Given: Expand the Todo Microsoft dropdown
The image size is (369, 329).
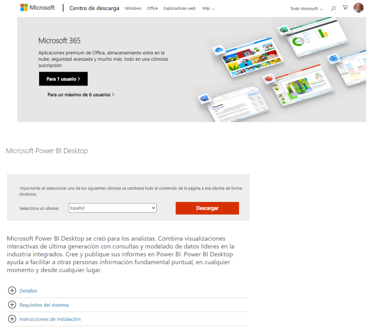Looking at the screenshot, I should pos(305,8).
